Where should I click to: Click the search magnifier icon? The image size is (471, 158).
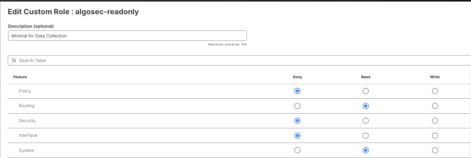(x=14, y=61)
